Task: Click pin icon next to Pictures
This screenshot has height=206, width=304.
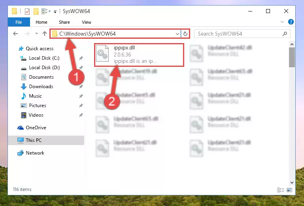Action: click(x=81, y=106)
